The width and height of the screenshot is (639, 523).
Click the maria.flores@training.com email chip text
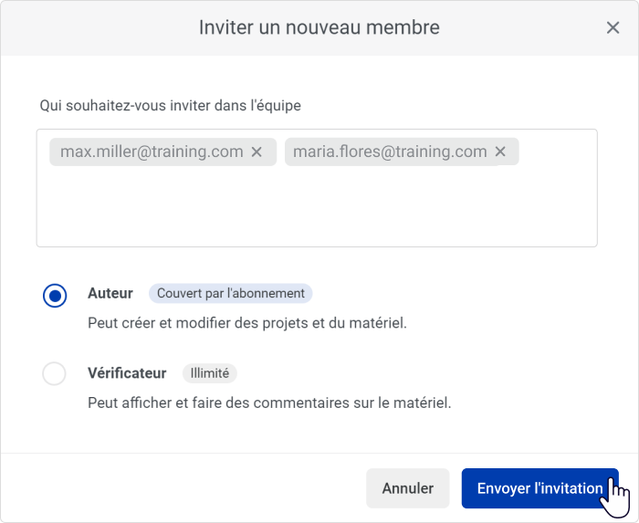tap(390, 152)
